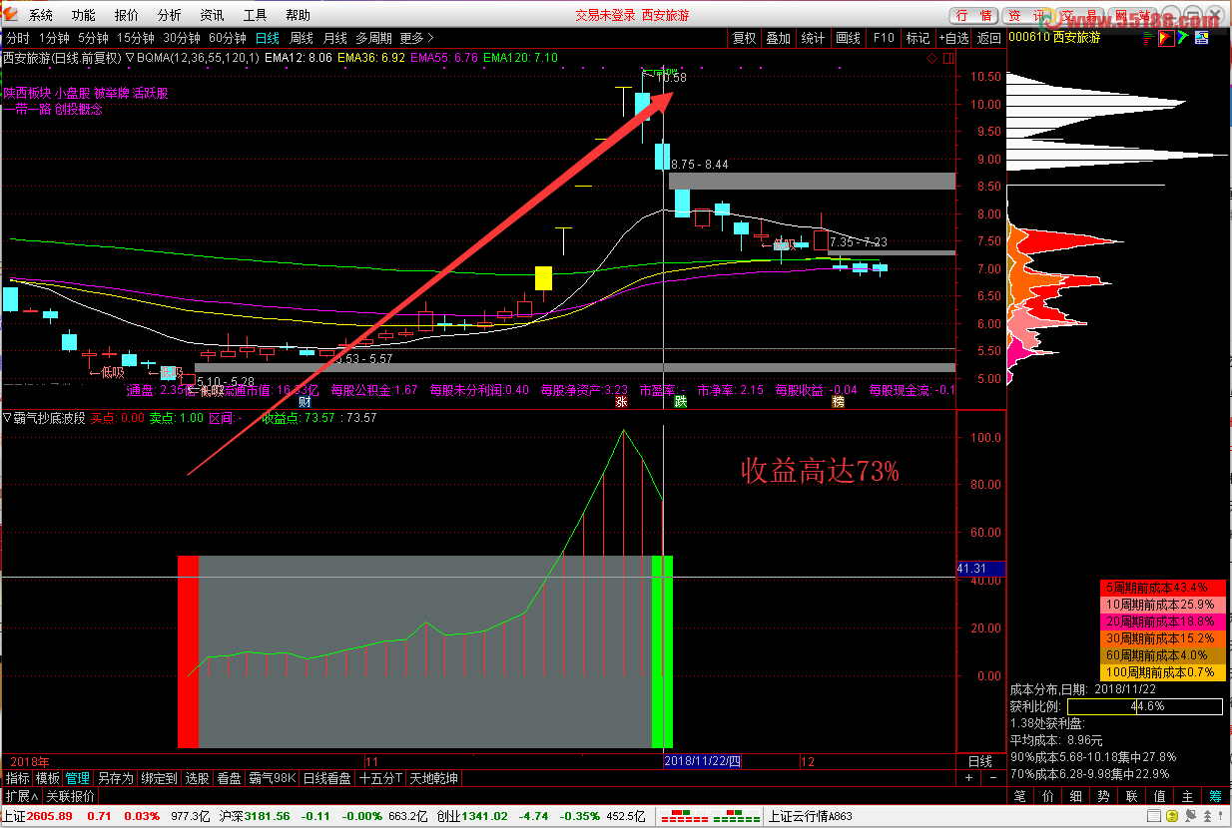Click the +自选 add to watchlist button
The image size is (1232, 828).
pos(952,38)
